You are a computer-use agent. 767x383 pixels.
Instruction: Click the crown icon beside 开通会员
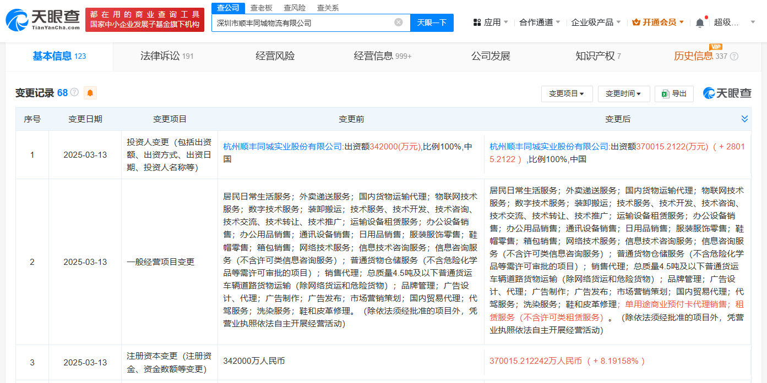[636, 21]
